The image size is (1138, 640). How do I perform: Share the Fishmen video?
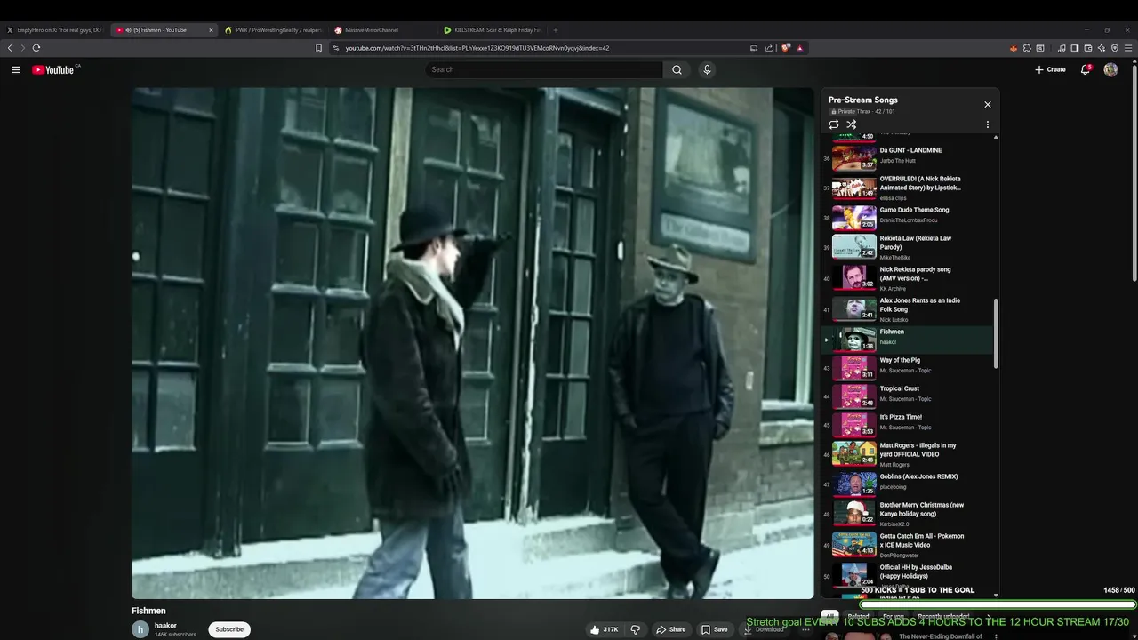coord(671,629)
